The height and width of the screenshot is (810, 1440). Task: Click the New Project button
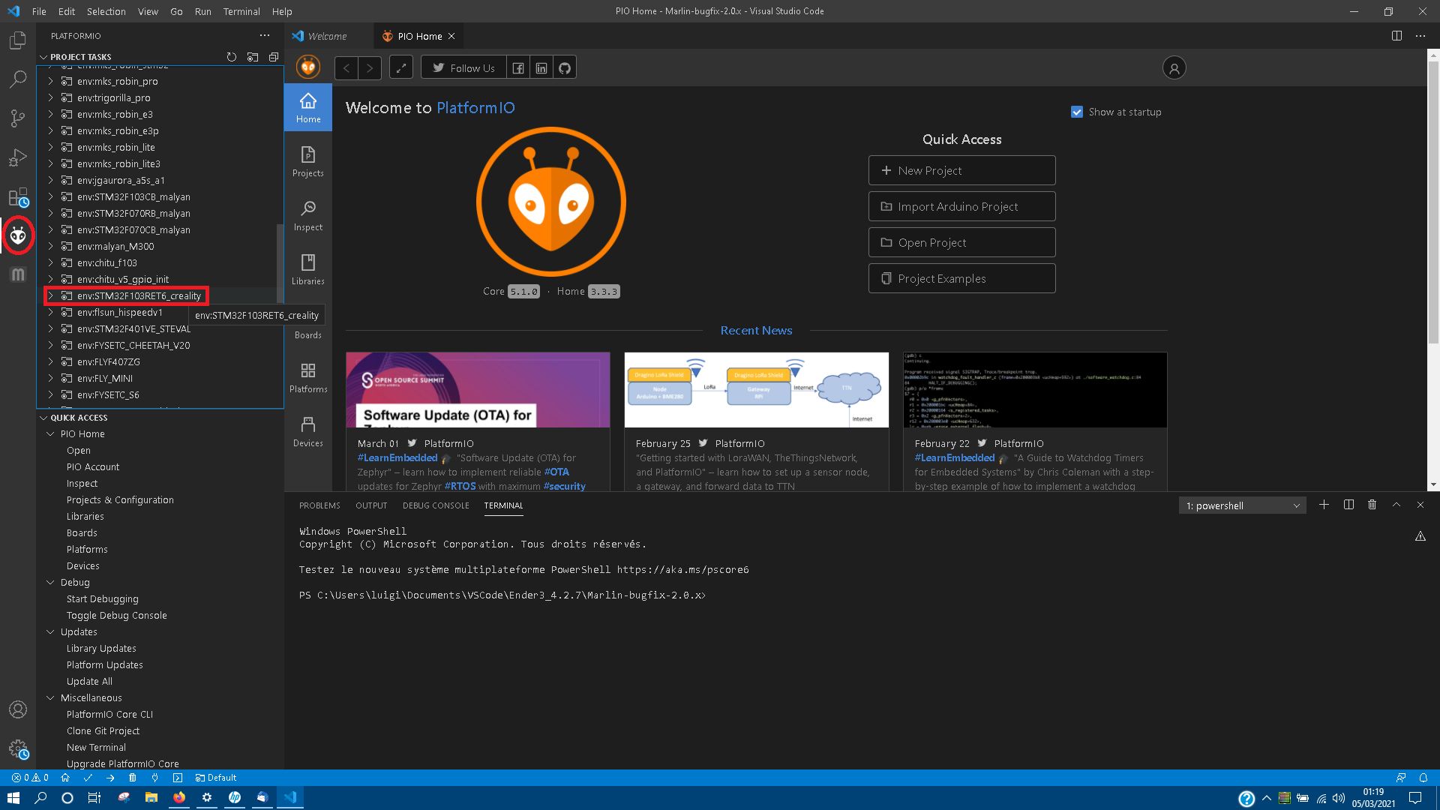[961, 170]
